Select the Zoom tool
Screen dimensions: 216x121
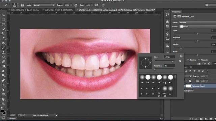pyautogui.click(x=3, y=104)
